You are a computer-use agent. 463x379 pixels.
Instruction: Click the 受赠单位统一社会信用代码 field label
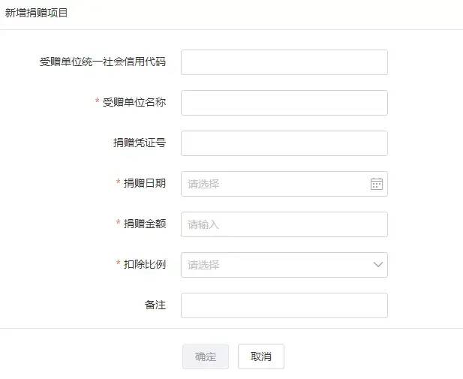103,62
